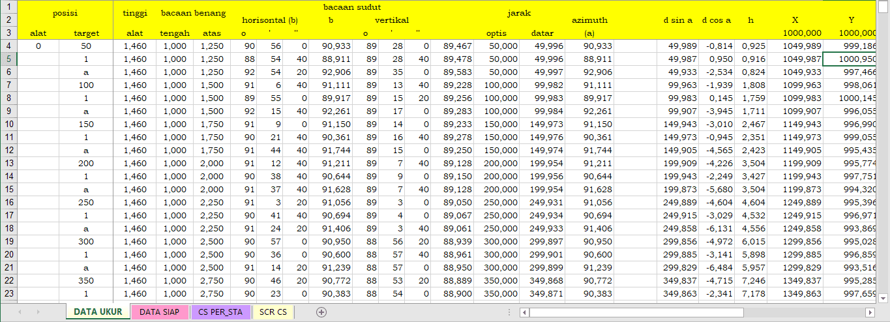The image size is (890, 322).
Task: Click the 'target' header cell
Action: click(x=87, y=33)
